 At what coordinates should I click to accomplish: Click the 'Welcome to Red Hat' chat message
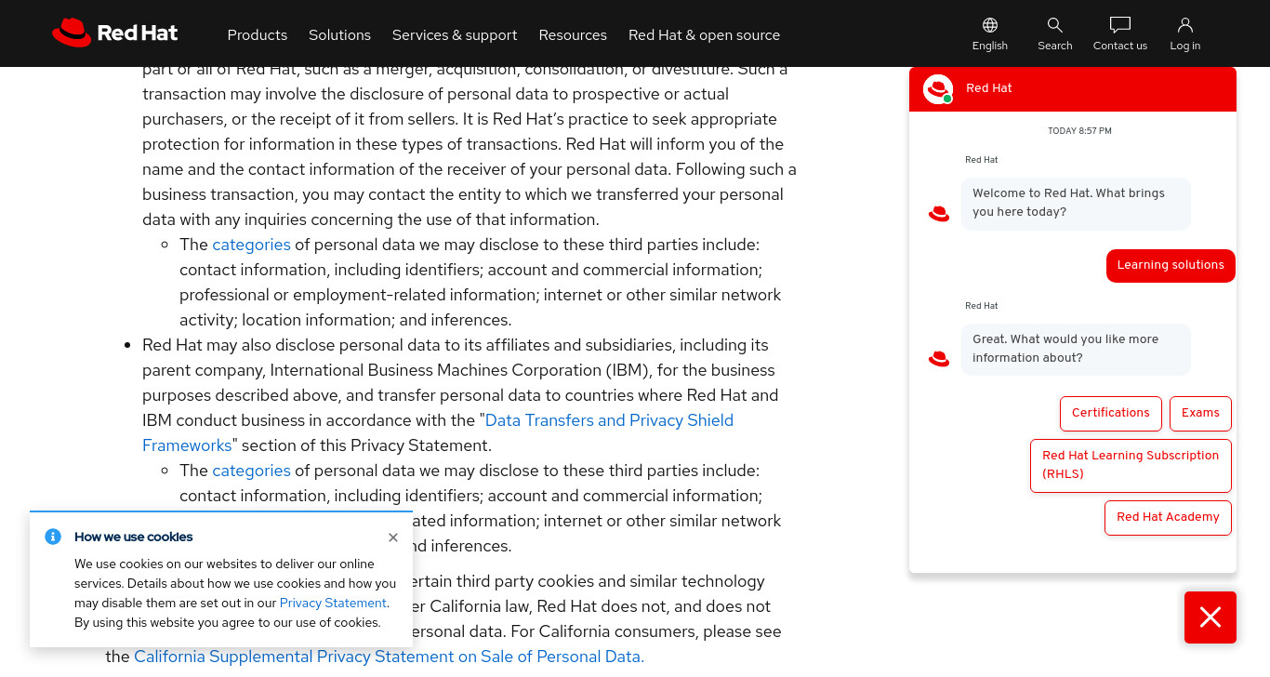pos(1076,204)
